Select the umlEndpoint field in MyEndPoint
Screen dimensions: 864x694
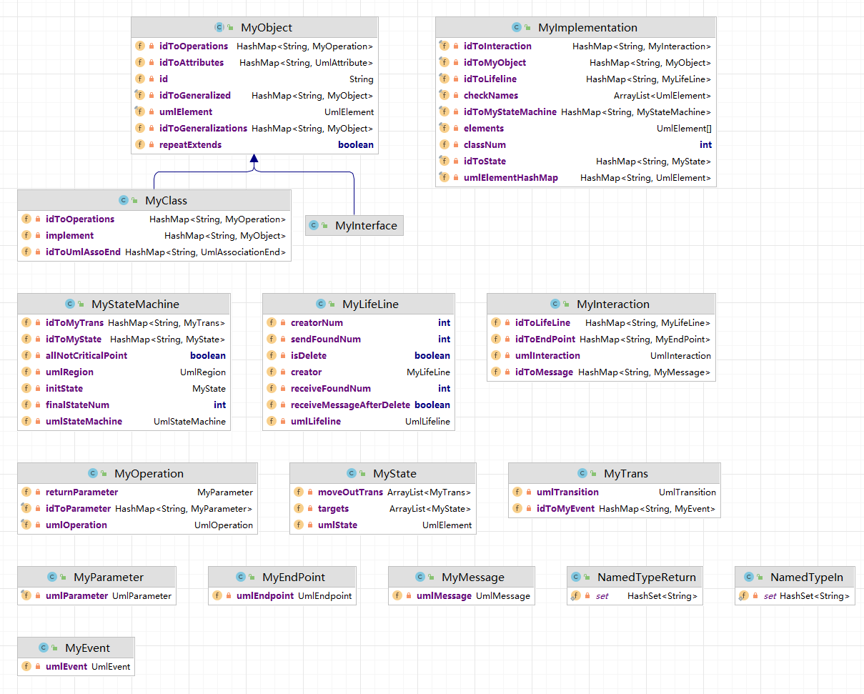pyautogui.click(x=282, y=596)
